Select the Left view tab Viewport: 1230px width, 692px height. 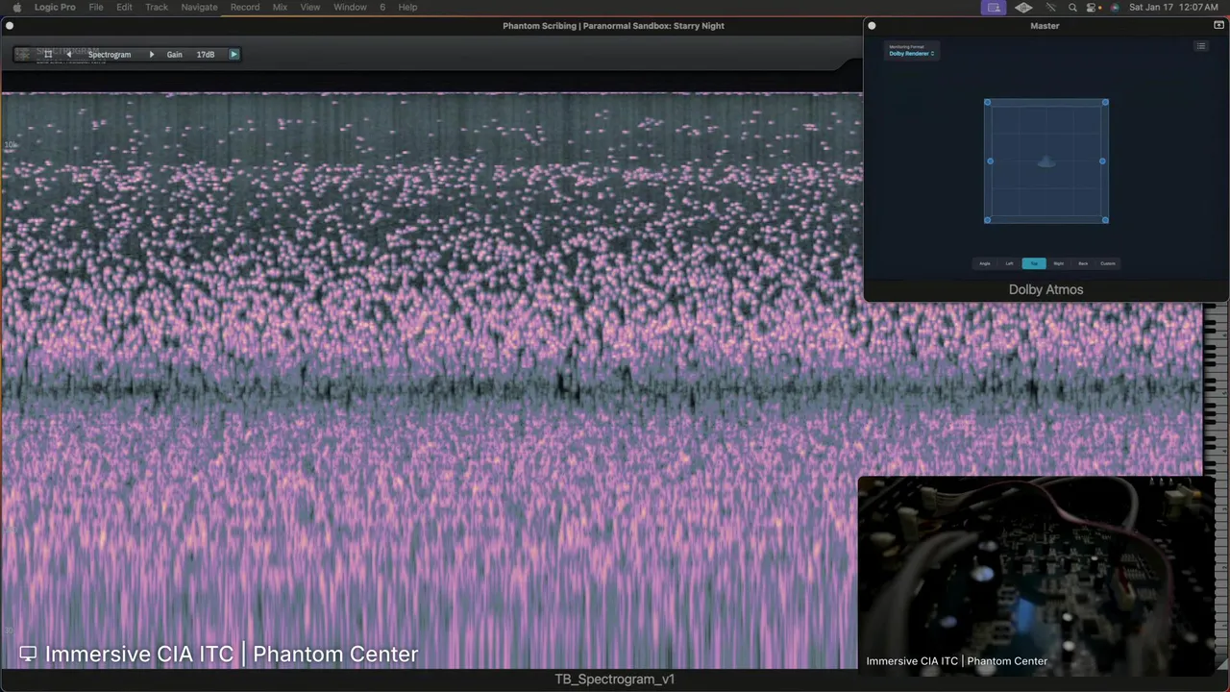pos(1009,263)
